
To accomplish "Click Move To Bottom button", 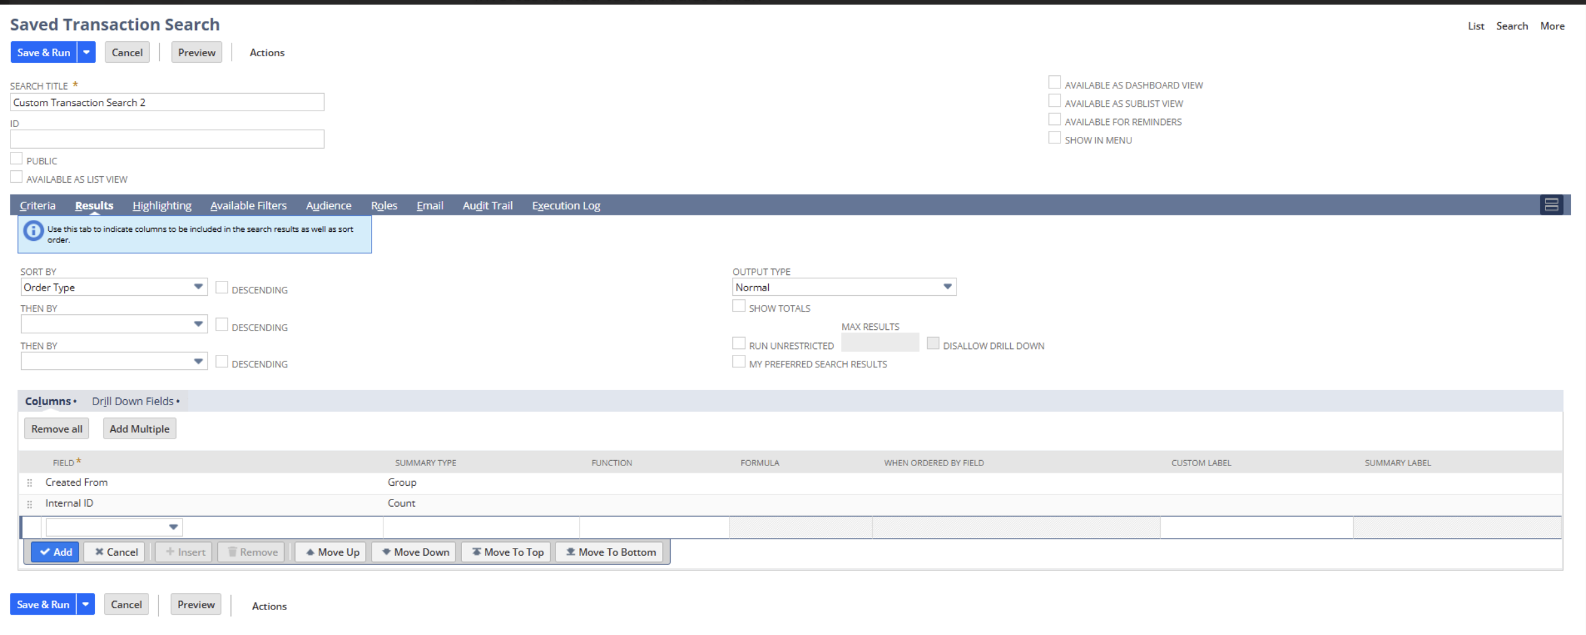I will (x=610, y=552).
